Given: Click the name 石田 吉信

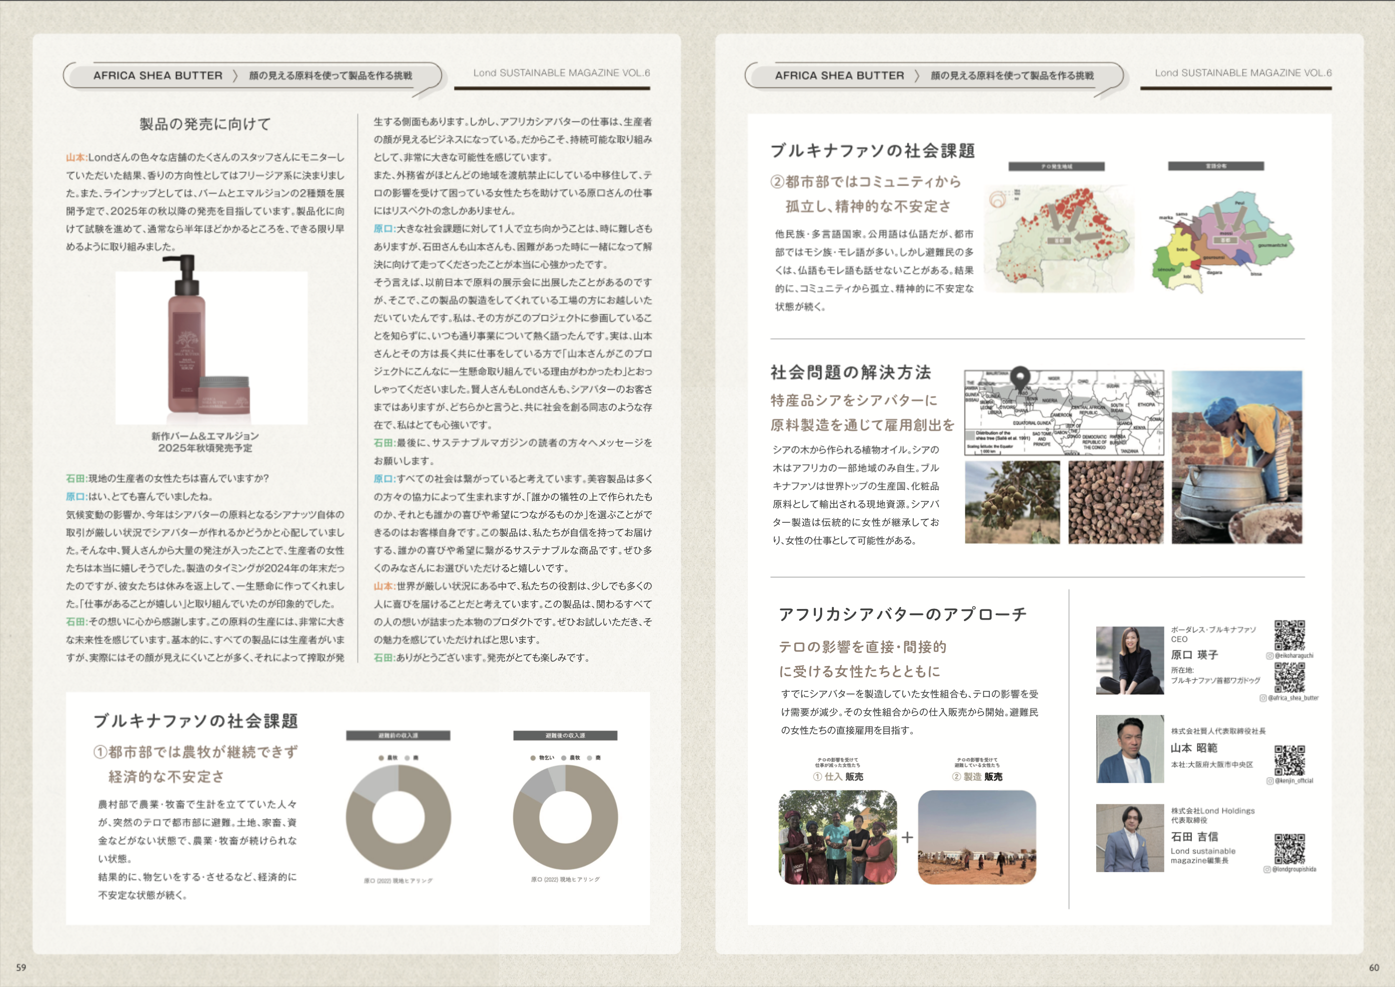Looking at the screenshot, I should [1194, 837].
